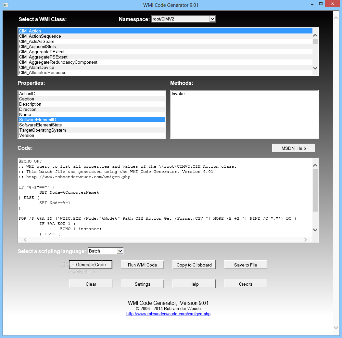Select CIM_AggregatePSExtent class
The height and width of the screenshot is (338, 342).
click(x=166, y=57)
